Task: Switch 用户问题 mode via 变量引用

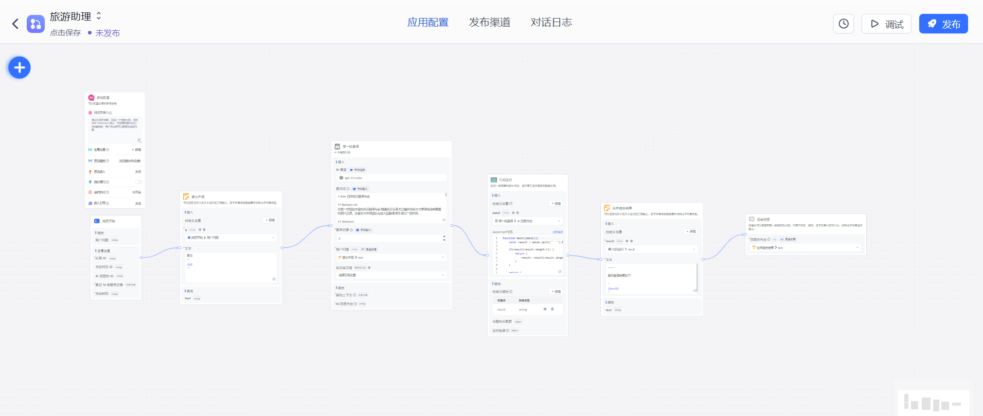Action: 369,249
